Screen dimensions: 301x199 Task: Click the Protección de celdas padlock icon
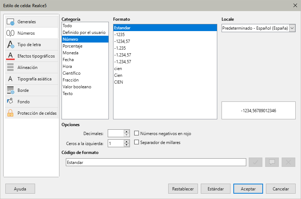click(x=11, y=113)
